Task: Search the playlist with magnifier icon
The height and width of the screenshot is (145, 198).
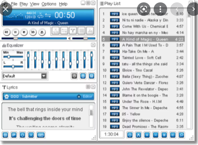Action: click(x=181, y=135)
